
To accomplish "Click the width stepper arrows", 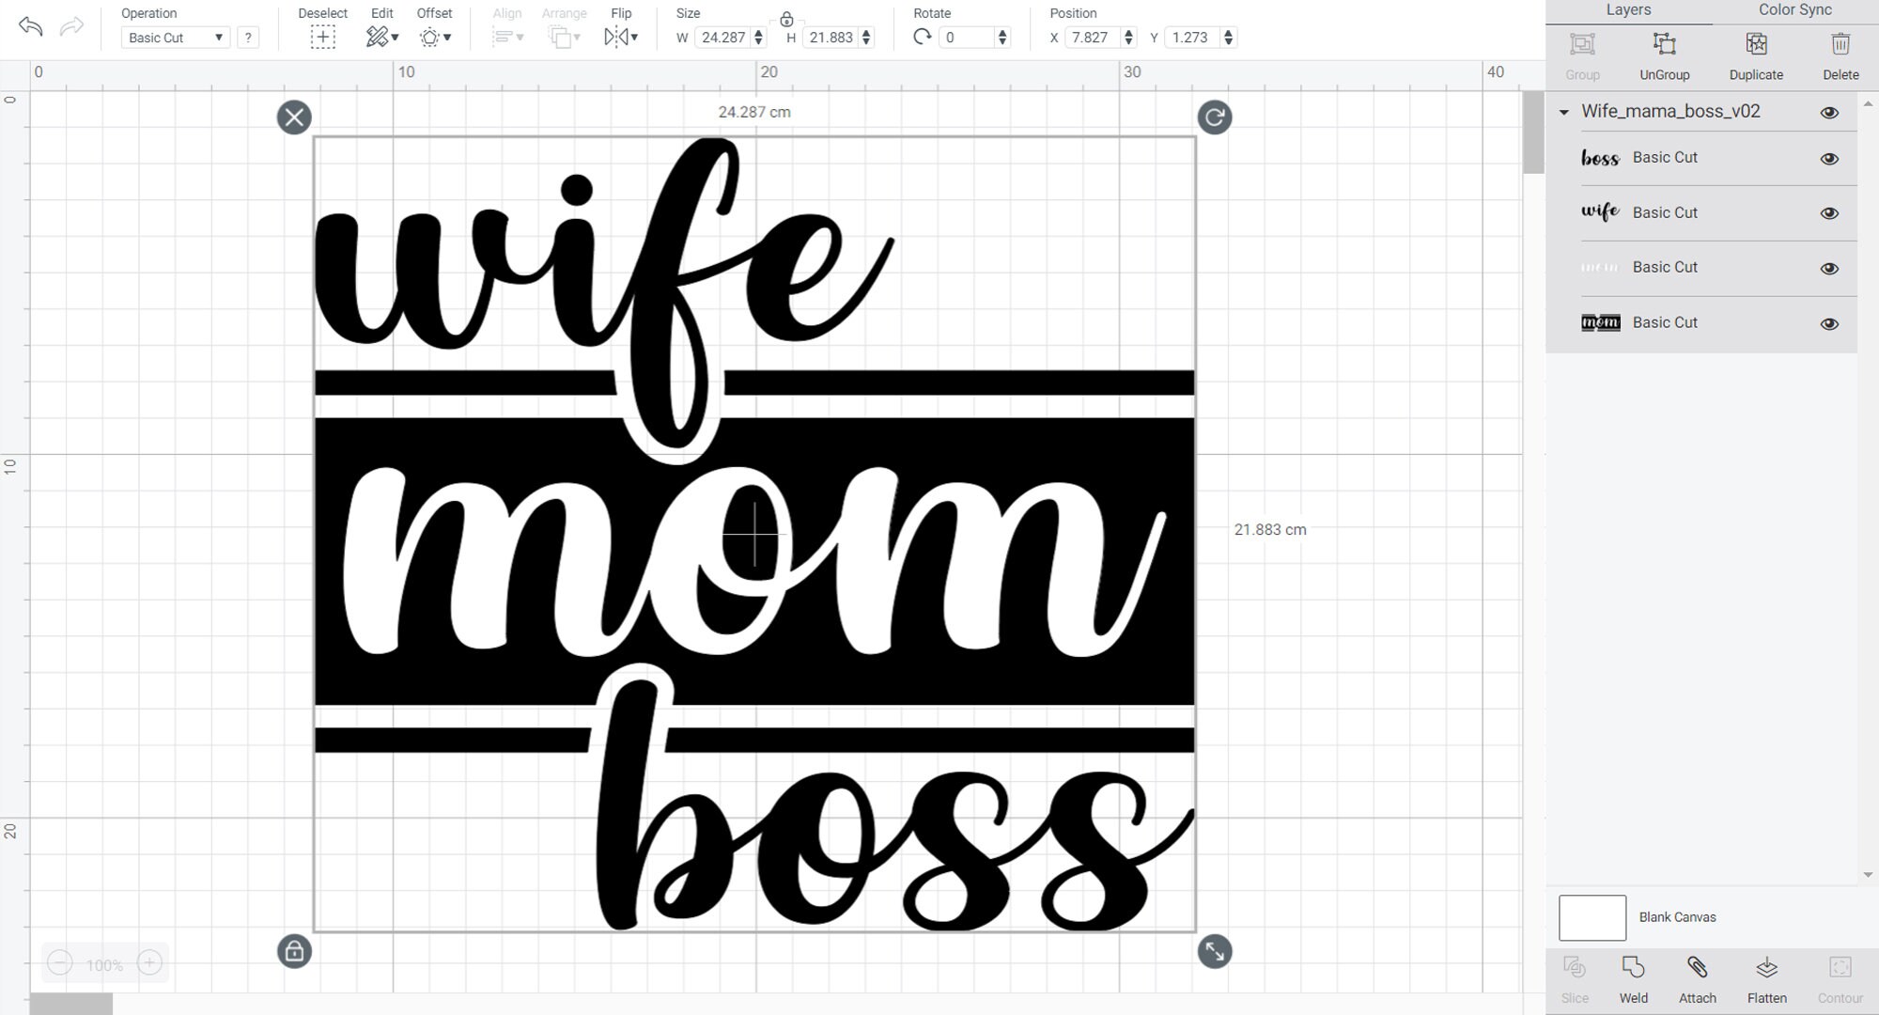I will click(x=759, y=38).
